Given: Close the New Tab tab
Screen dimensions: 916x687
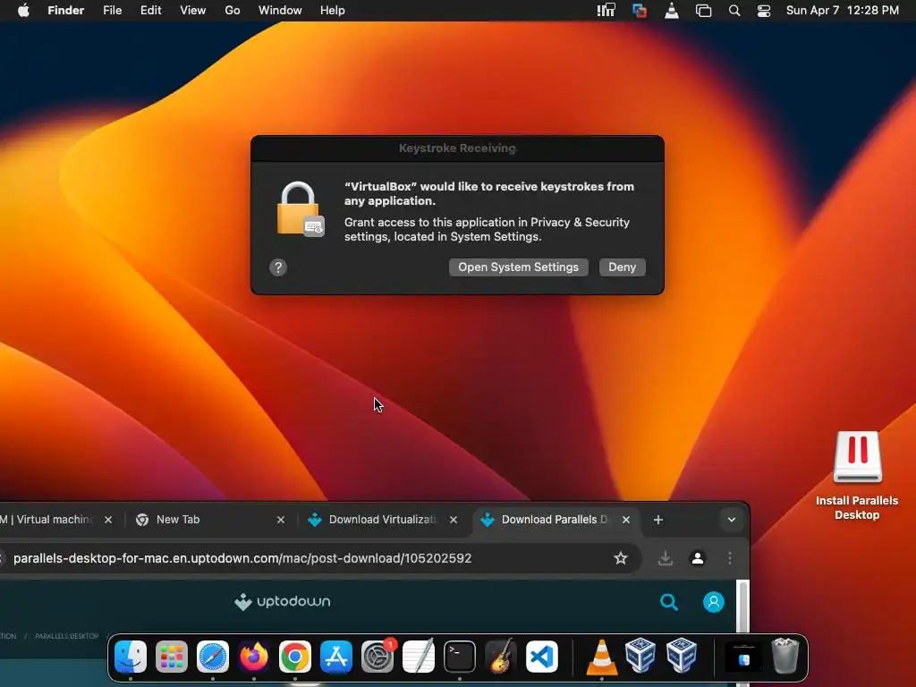Looking at the screenshot, I should coord(280,520).
